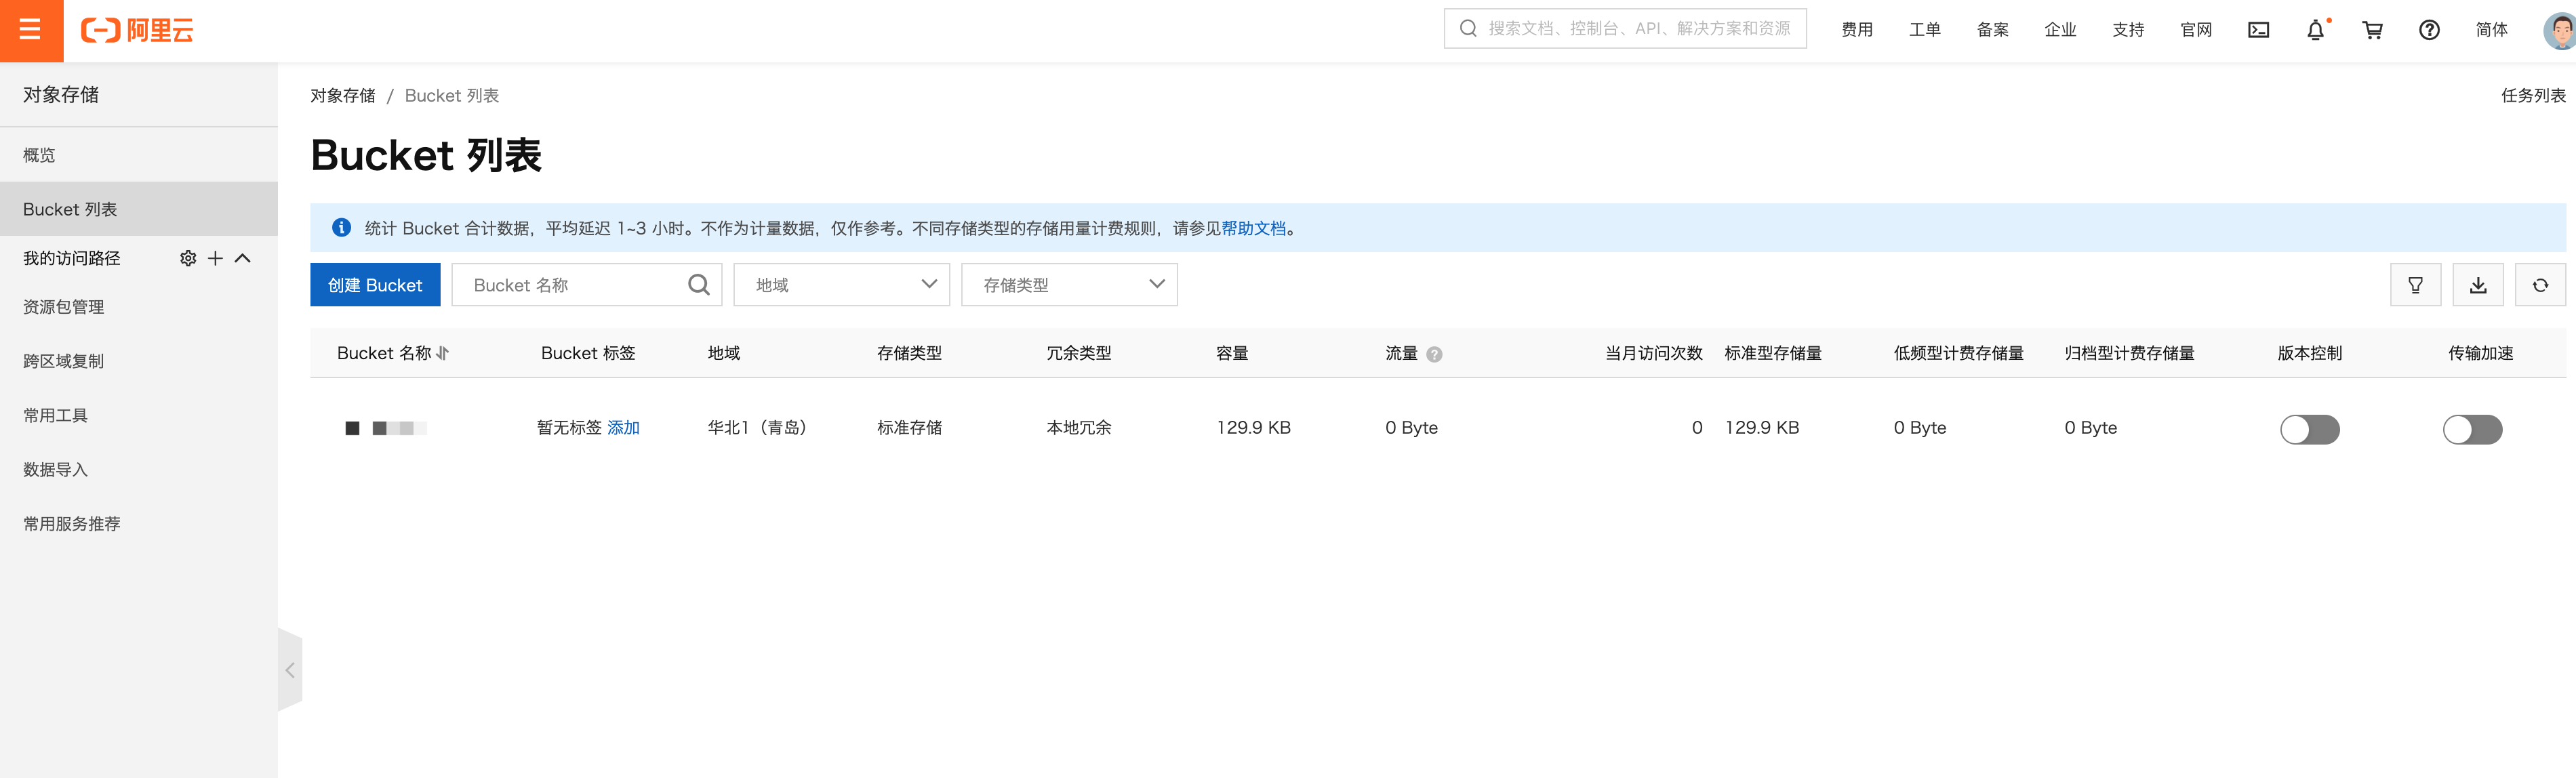Click the help question mark beside 流量 column

(1434, 353)
